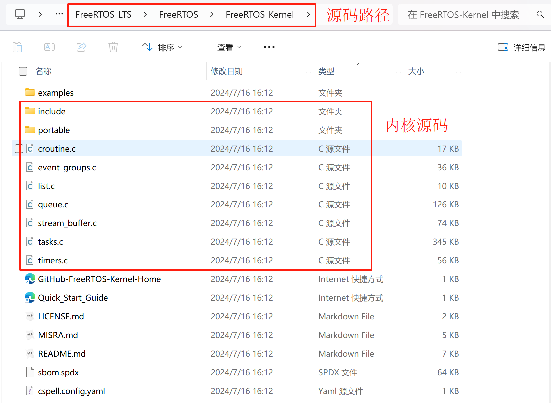Viewport: 551px width, 403px height.
Task: Sort by 大小 column header
Action: pyautogui.click(x=416, y=71)
